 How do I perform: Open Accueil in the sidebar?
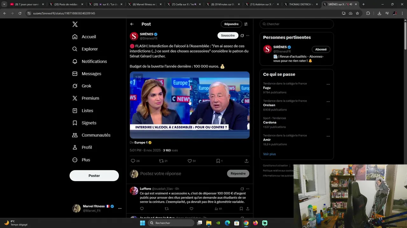tap(84, 37)
